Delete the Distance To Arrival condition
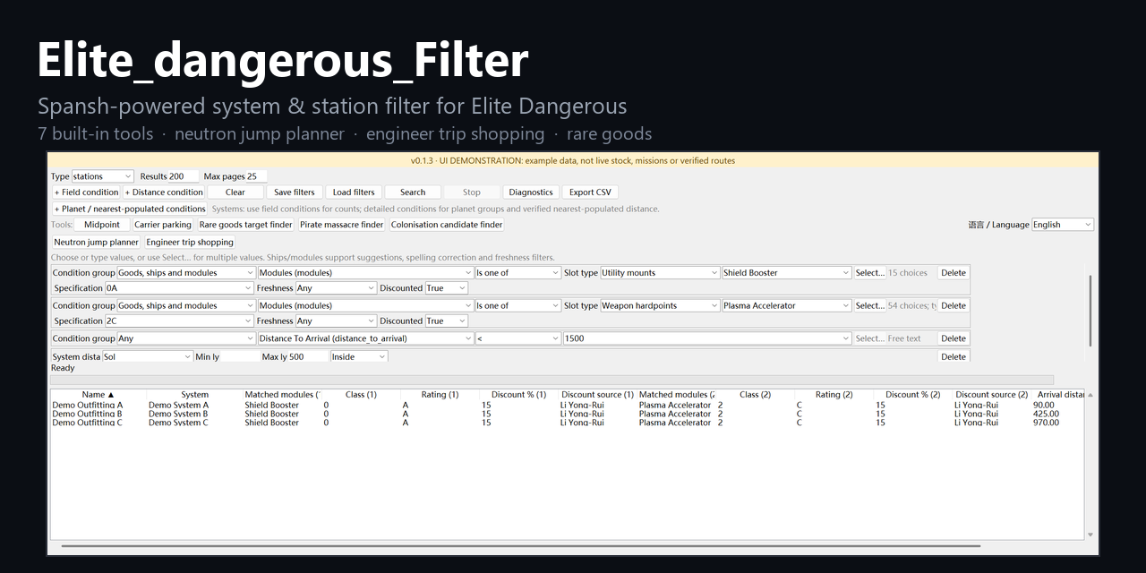This screenshot has width=1146, height=573. (954, 338)
